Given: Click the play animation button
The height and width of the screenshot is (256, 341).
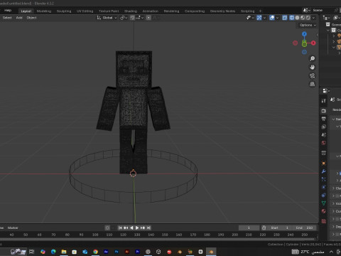Looking at the screenshot, I should (137, 228).
